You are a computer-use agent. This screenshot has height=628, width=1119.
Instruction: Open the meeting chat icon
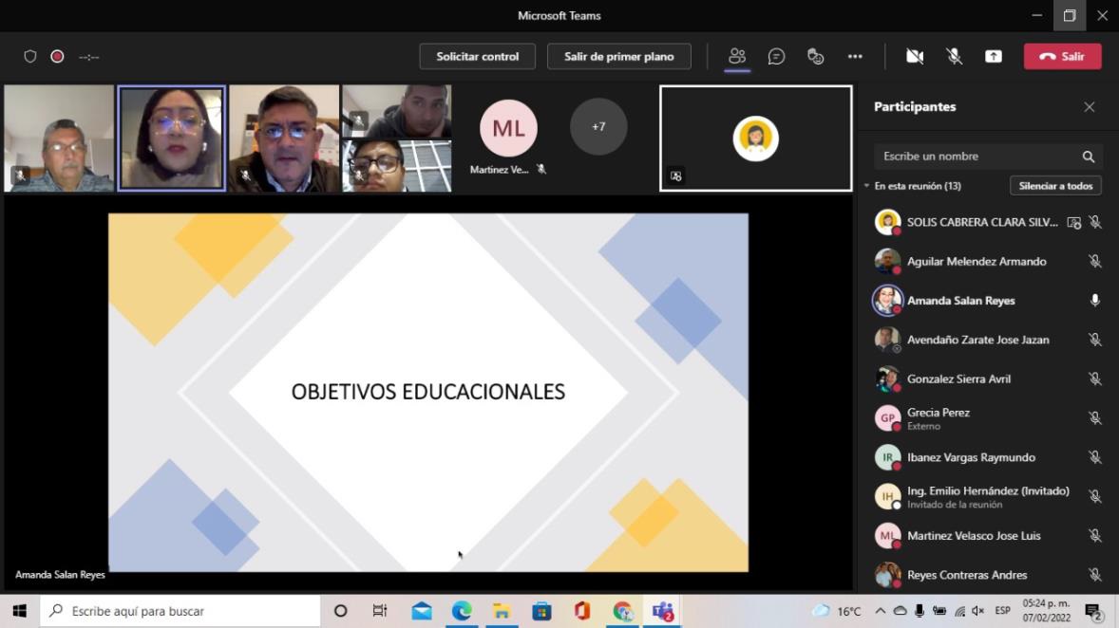click(x=776, y=56)
